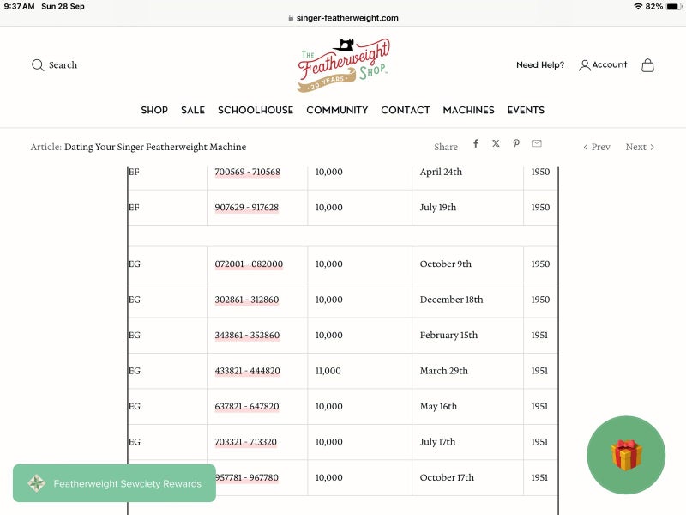
Task: Open the MACHINES menu
Action: [468, 110]
